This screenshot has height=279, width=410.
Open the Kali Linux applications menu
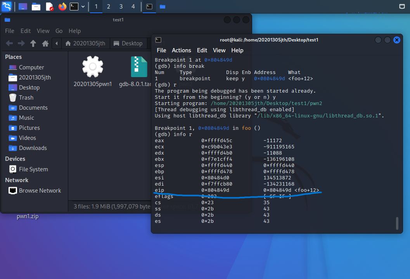pos(7,6)
